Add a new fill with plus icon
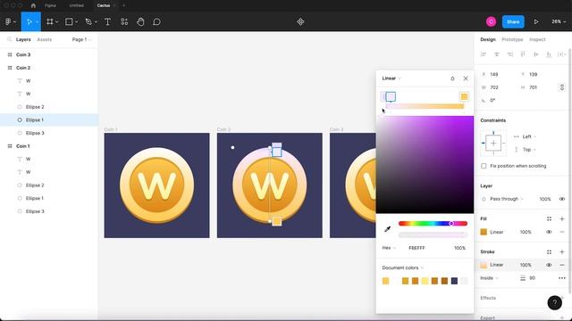The width and height of the screenshot is (572, 321). [x=562, y=218]
